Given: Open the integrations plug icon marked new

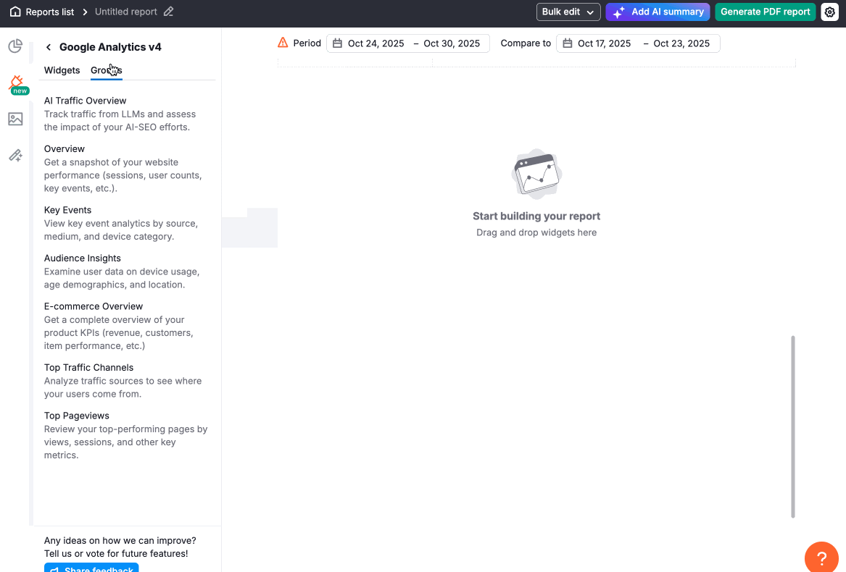Looking at the screenshot, I should tap(16, 83).
